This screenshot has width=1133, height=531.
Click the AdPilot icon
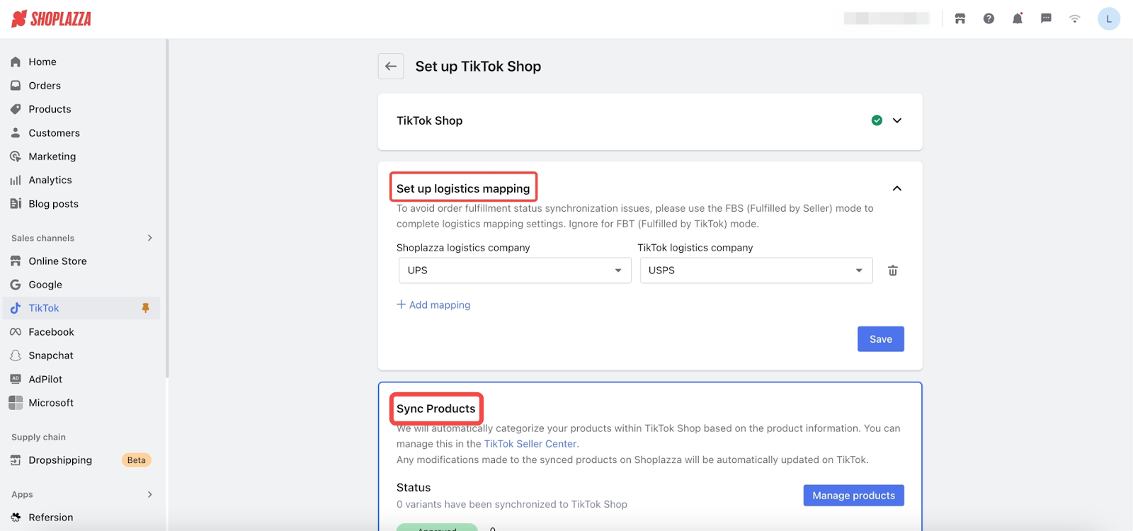tap(16, 379)
